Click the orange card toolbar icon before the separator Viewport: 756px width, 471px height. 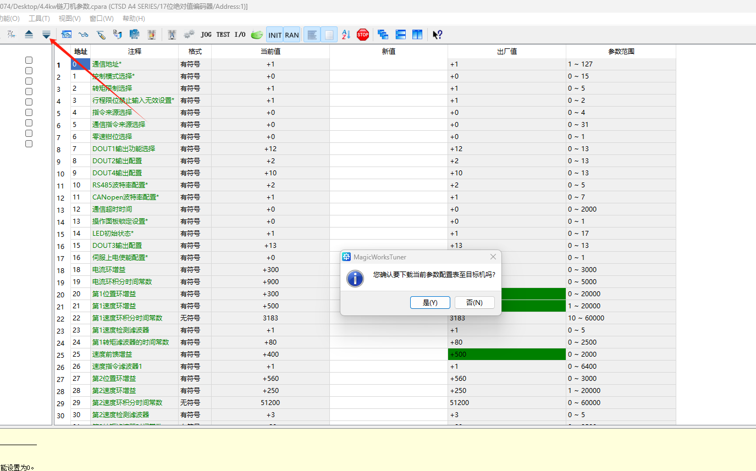(151, 35)
